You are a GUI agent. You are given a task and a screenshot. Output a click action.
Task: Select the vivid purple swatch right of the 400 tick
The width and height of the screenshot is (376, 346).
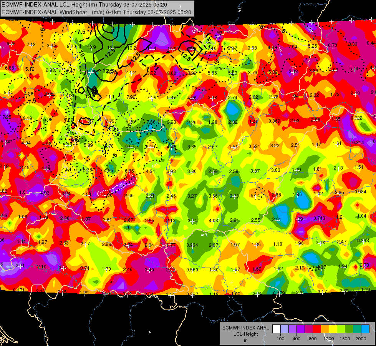pos(301,329)
